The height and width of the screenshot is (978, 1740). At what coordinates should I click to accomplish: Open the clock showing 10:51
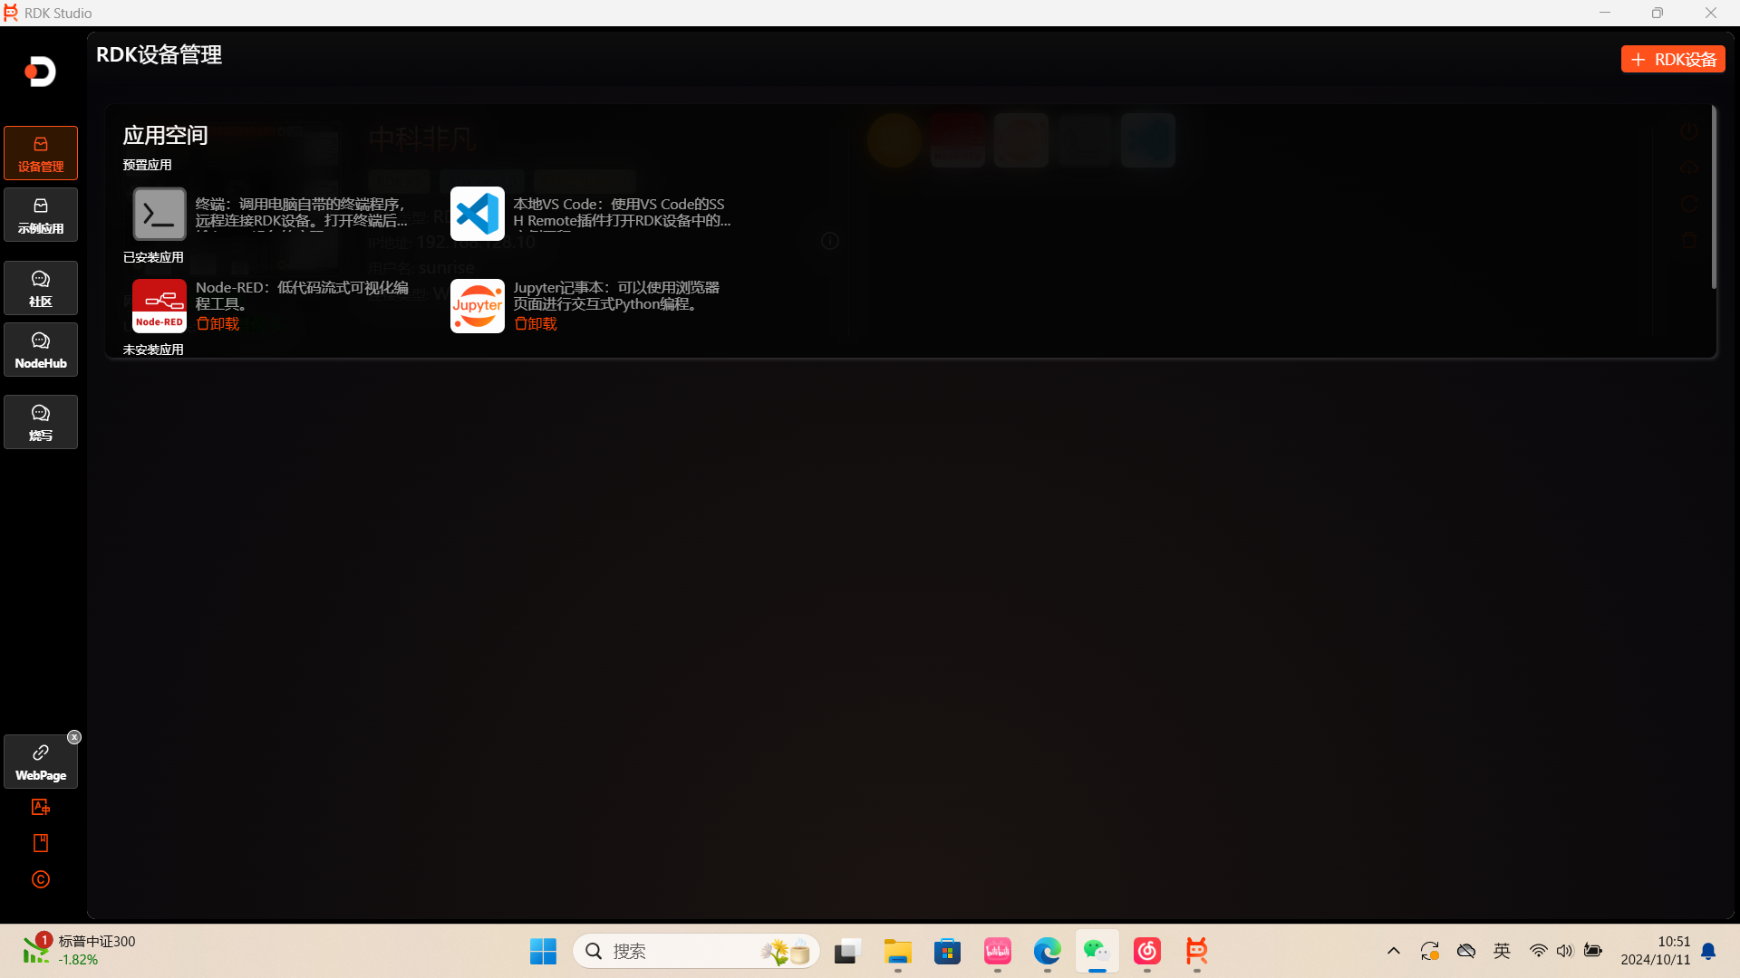pos(1656,951)
